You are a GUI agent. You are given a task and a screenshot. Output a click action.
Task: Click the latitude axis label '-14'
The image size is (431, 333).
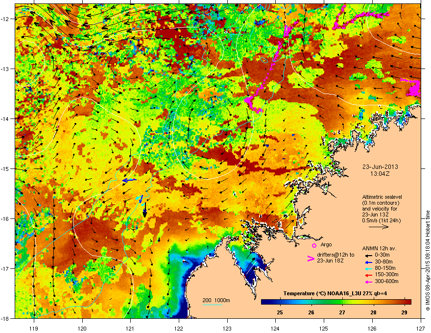5,119
